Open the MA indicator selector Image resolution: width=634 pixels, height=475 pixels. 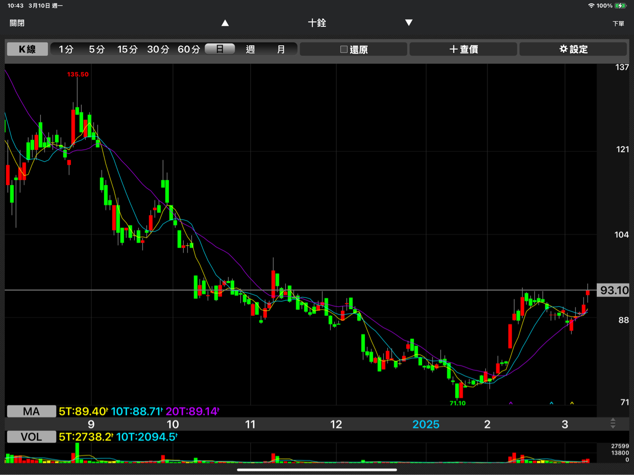click(31, 411)
